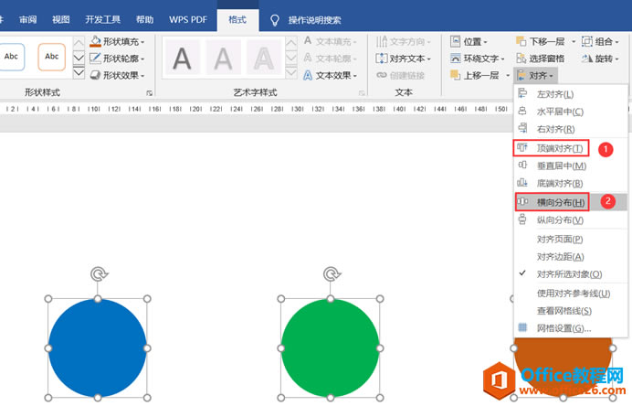The width and height of the screenshot is (632, 406).
Task: Select Vertical Center (垂直居中) icon
Action: [522, 166]
